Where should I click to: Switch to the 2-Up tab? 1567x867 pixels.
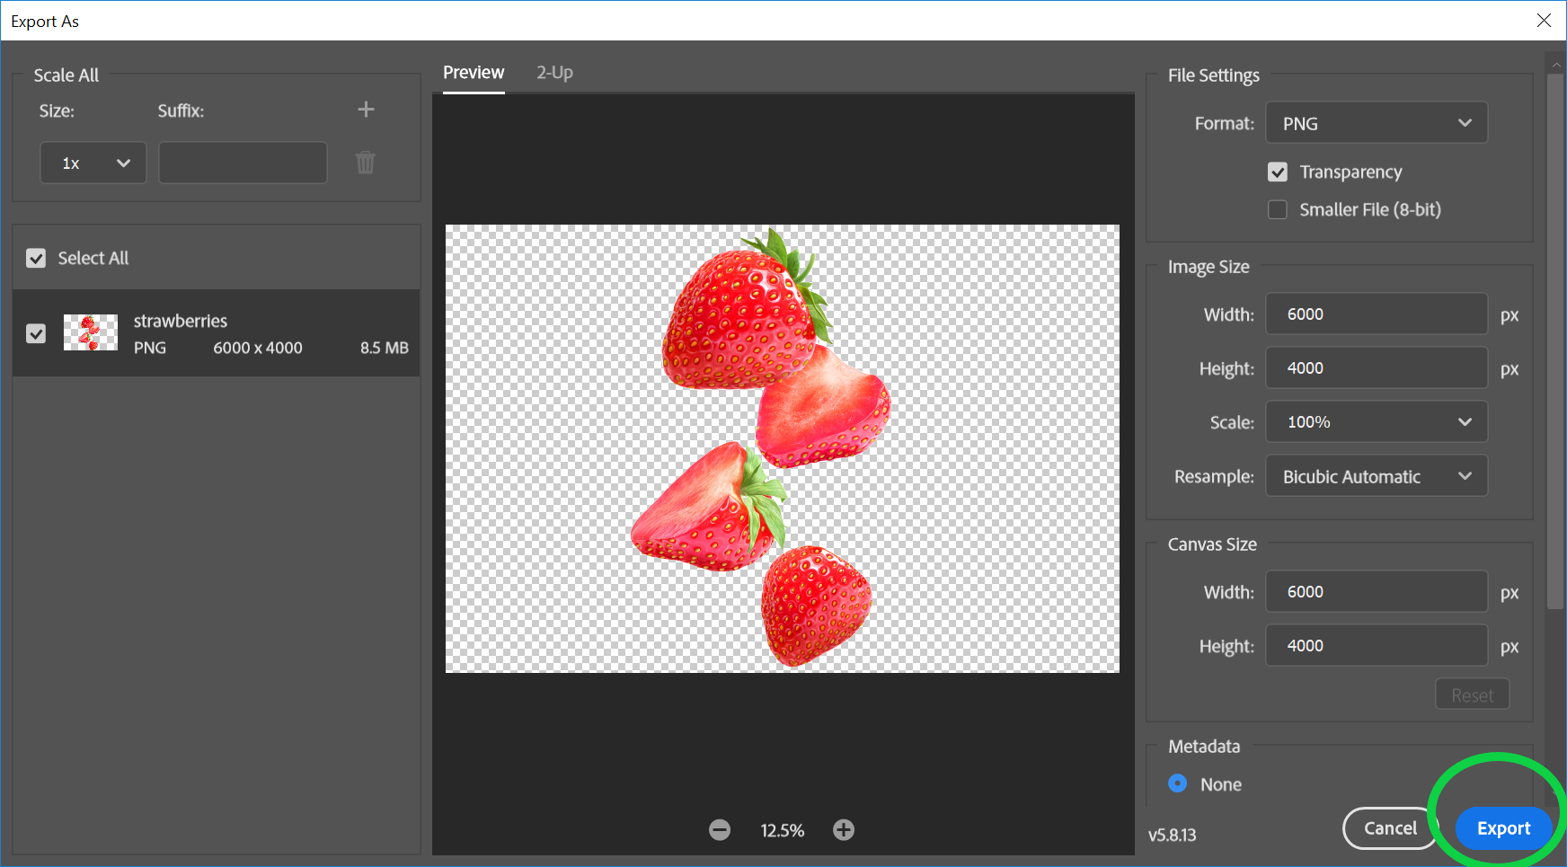pos(554,73)
